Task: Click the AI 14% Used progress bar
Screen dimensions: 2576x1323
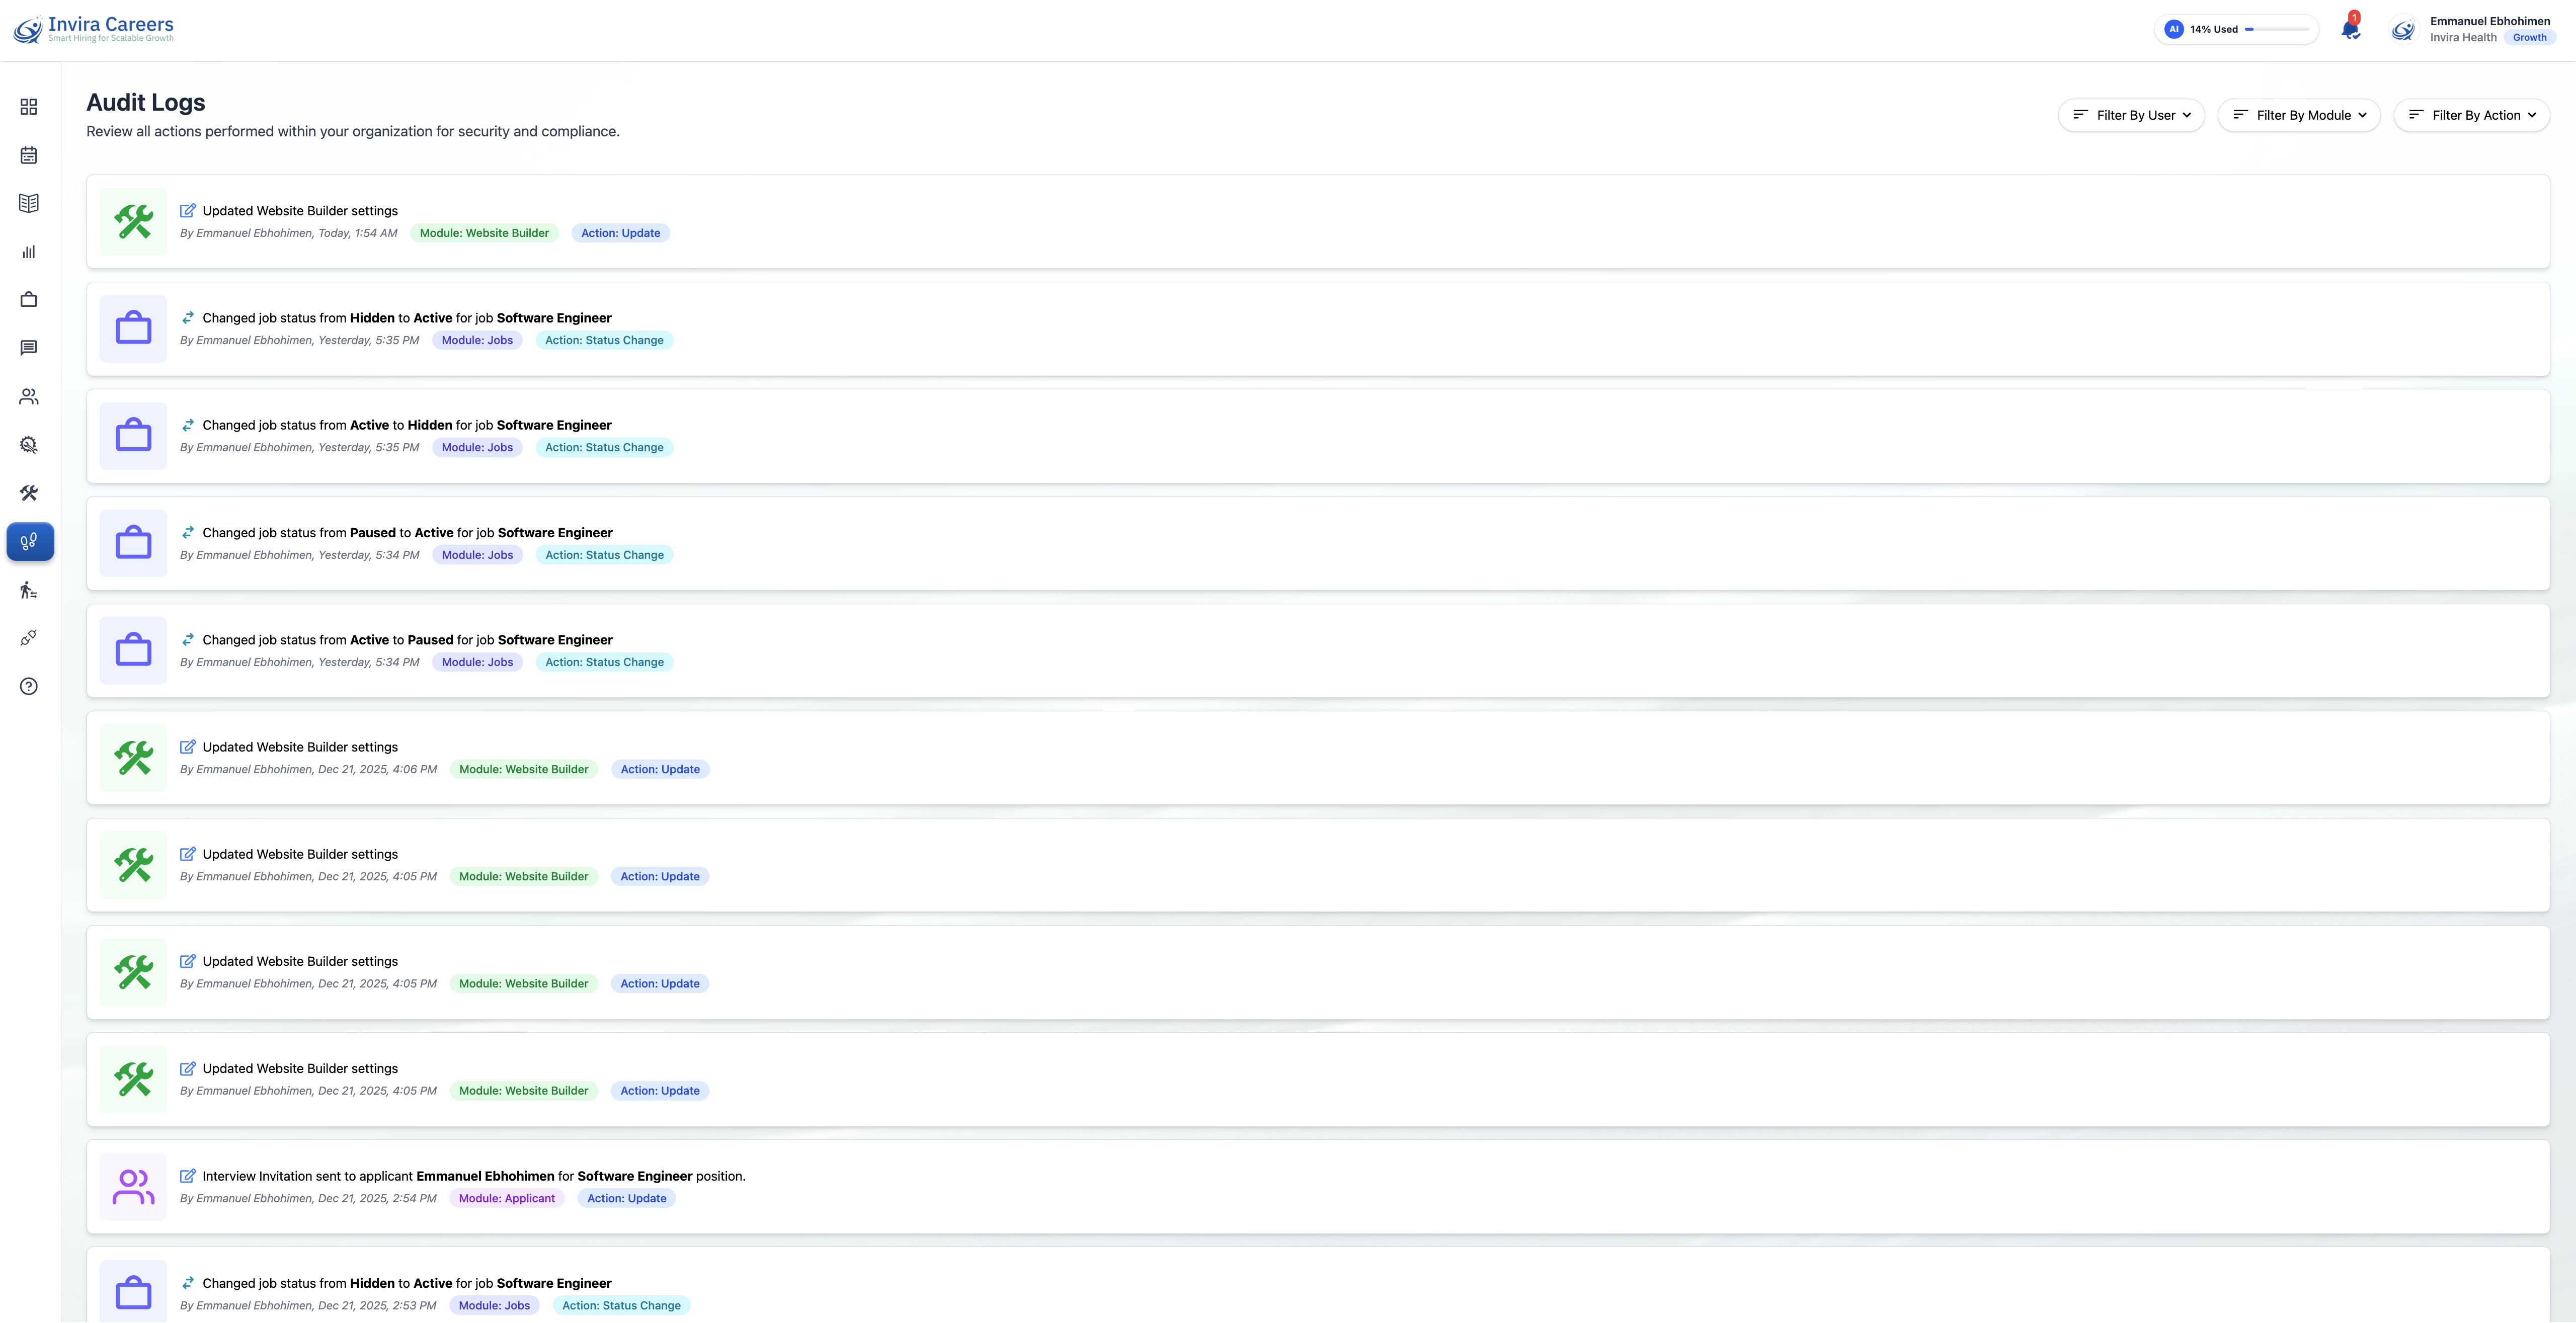Action: pos(2276,29)
